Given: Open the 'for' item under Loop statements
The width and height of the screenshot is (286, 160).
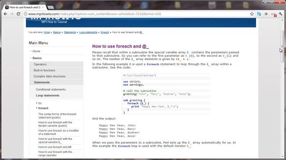Looking at the screenshot, I should pyautogui.click(x=40, y=103).
